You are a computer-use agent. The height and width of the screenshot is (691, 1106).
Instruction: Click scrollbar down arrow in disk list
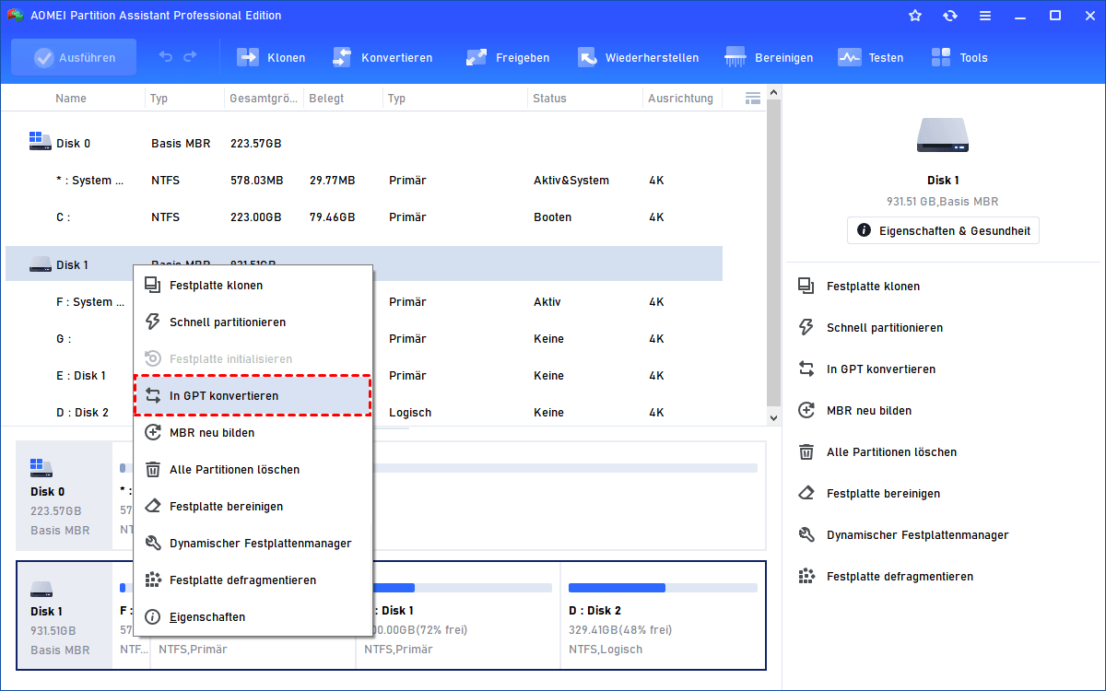coord(774,416)
